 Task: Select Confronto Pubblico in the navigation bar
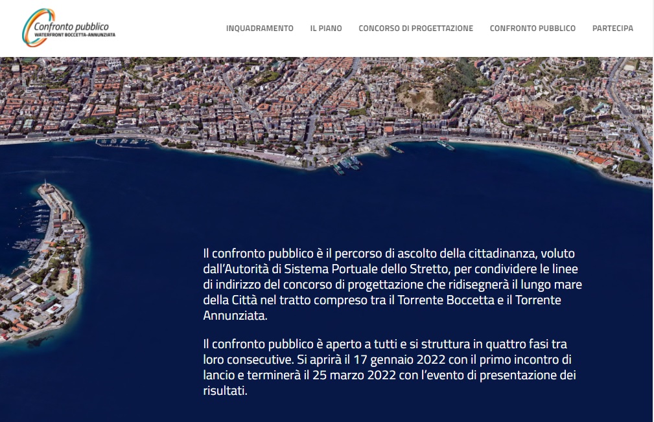point(532,28)
